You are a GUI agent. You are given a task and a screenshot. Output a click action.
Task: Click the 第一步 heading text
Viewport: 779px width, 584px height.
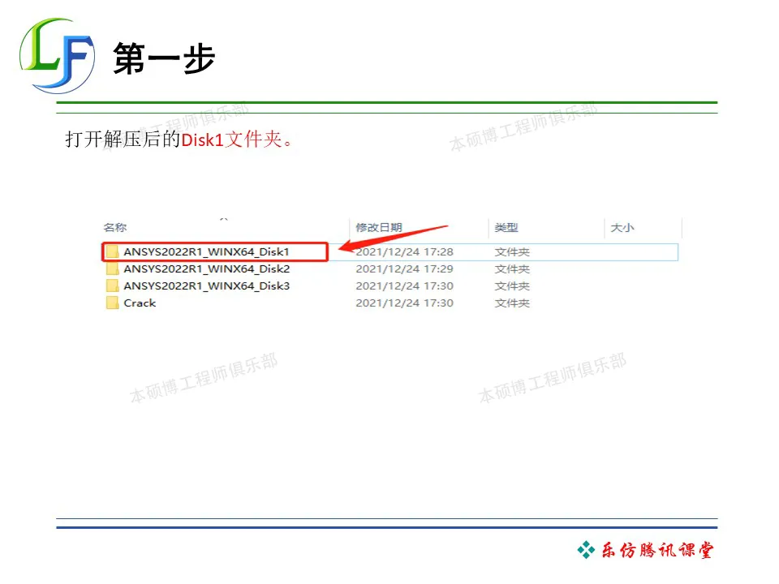164,58
